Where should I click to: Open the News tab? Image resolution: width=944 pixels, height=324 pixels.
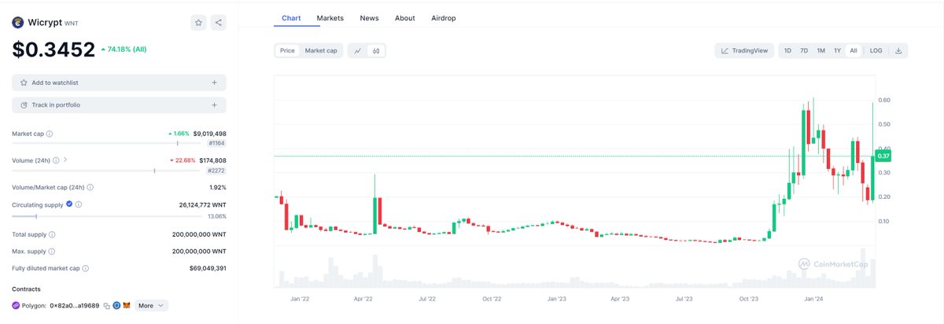pyautogui.click(x=369, y=17)
